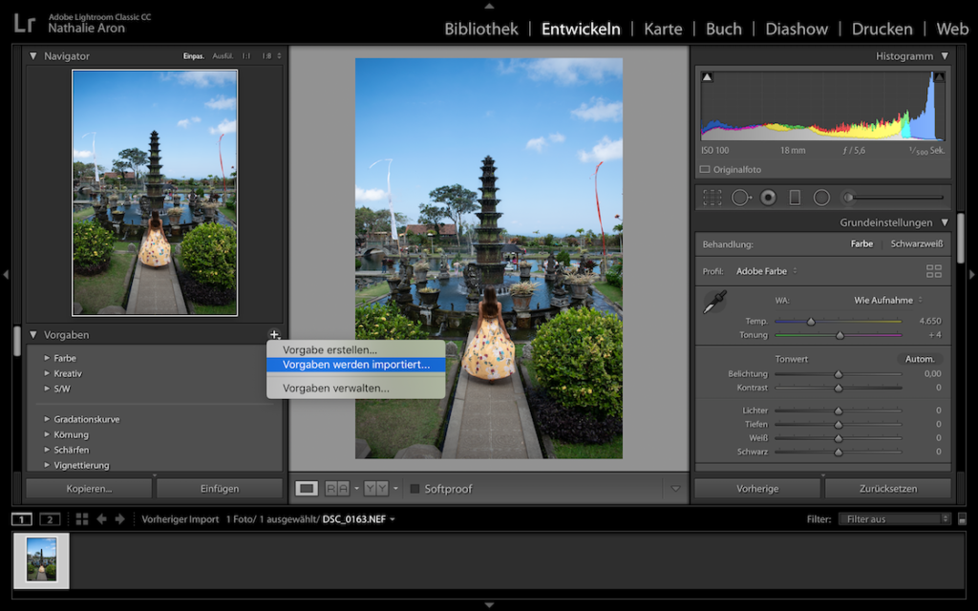Image resolution: width=978 pixels, height=611 pixels.
Task: Collapse the Navigator panel
Action: pyautogui.click(x=33, y=55)
